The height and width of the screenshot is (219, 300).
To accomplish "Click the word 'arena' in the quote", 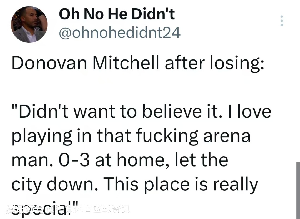I will click(x=227, y=136).
